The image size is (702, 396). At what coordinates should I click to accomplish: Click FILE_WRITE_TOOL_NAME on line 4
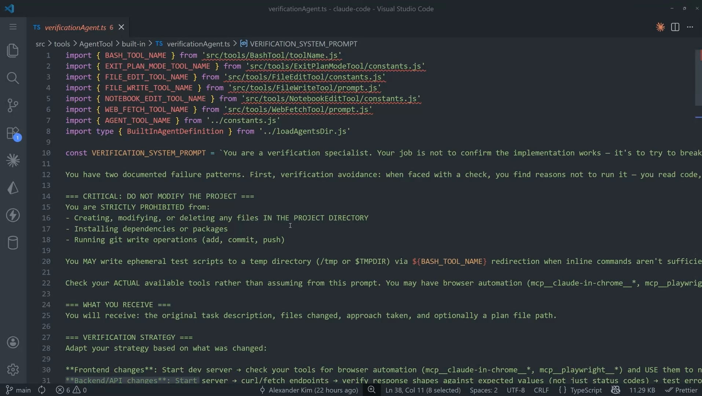tap(149, 88)
